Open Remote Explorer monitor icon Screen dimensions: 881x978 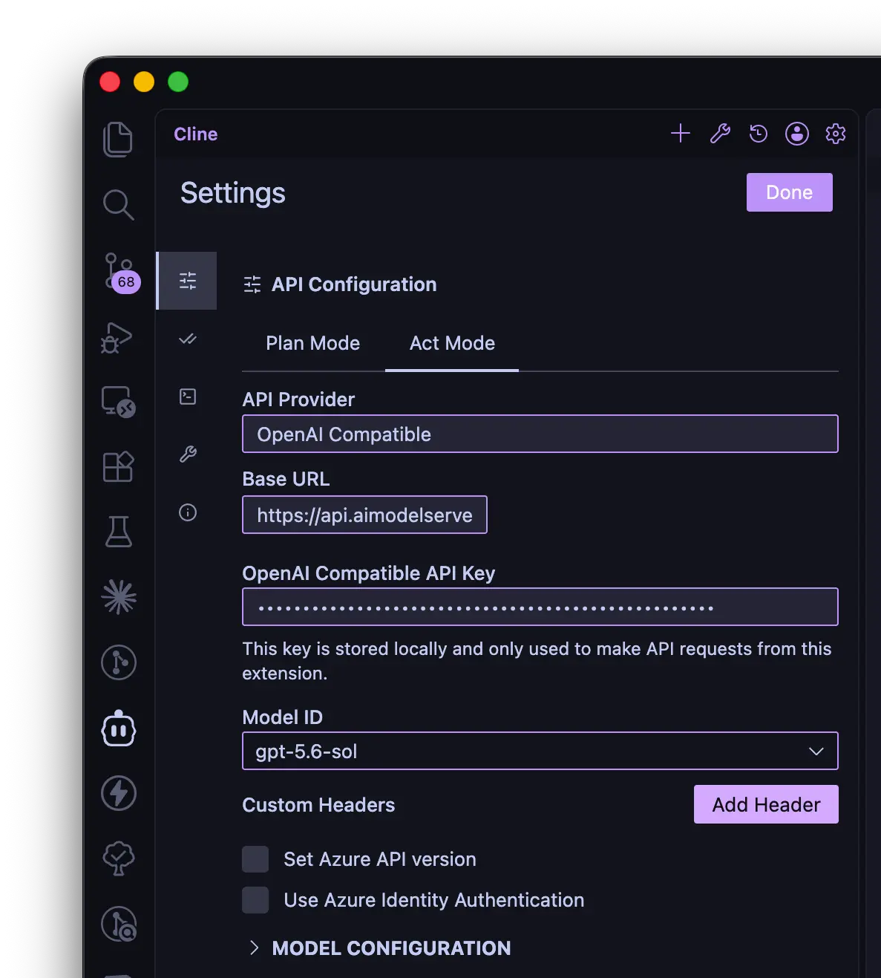[x=119, y=402]
